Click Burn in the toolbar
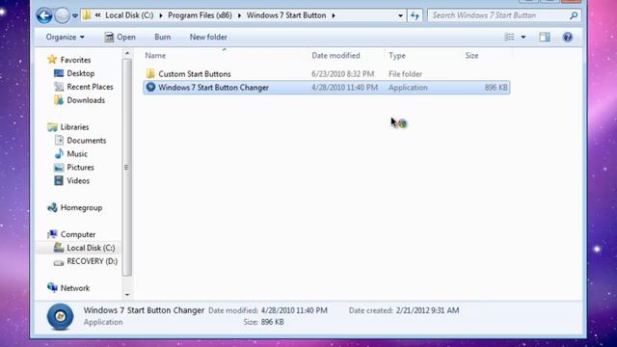The image size is (617, 347). pos(163,37)
